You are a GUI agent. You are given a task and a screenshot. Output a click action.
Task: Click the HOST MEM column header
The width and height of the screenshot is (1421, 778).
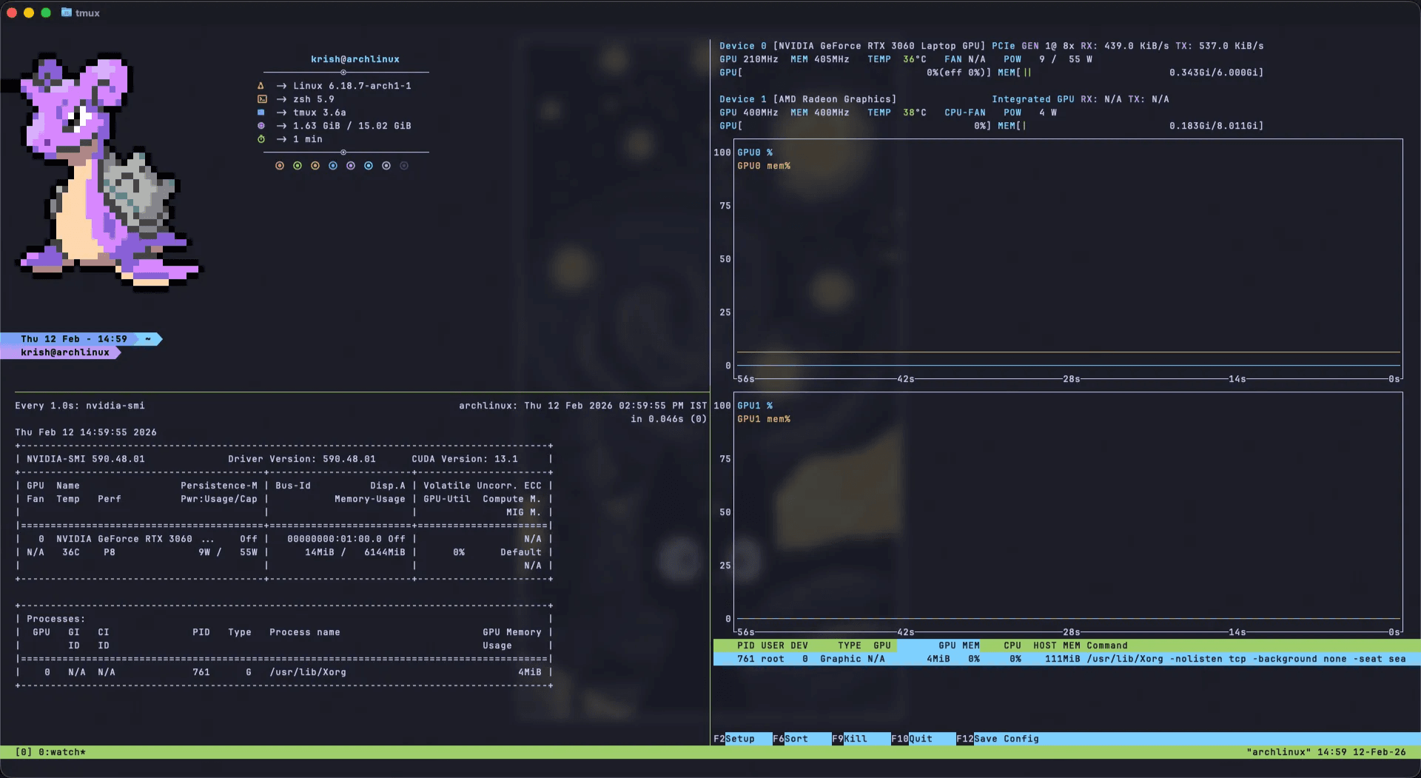point(1057,645)
